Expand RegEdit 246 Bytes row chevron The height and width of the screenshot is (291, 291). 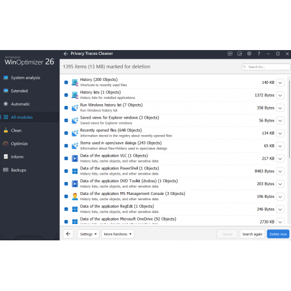pyautogui.click(x=280, y=210)
